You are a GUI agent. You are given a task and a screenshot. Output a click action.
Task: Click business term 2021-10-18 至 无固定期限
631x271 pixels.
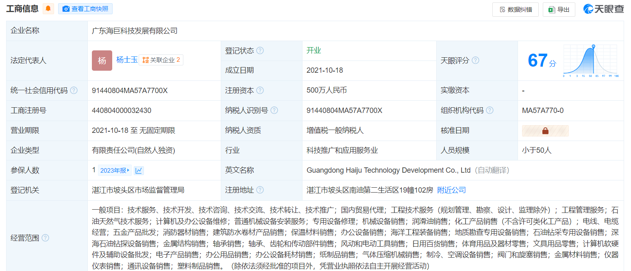pyautogui.click(x=134, y=130)
